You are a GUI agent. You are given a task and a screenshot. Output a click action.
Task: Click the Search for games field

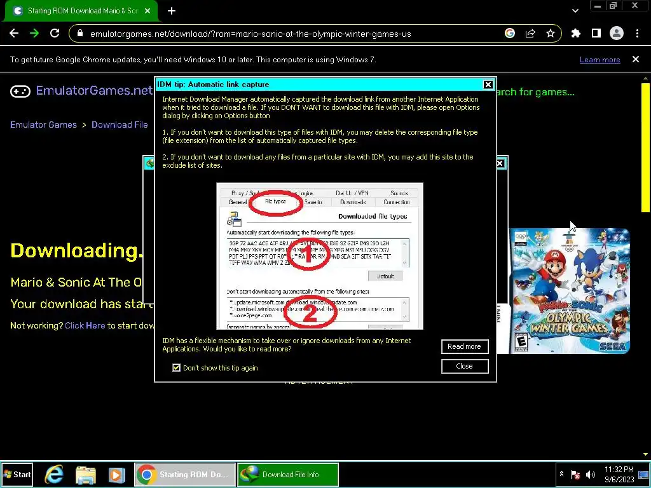tap(535, 92)
